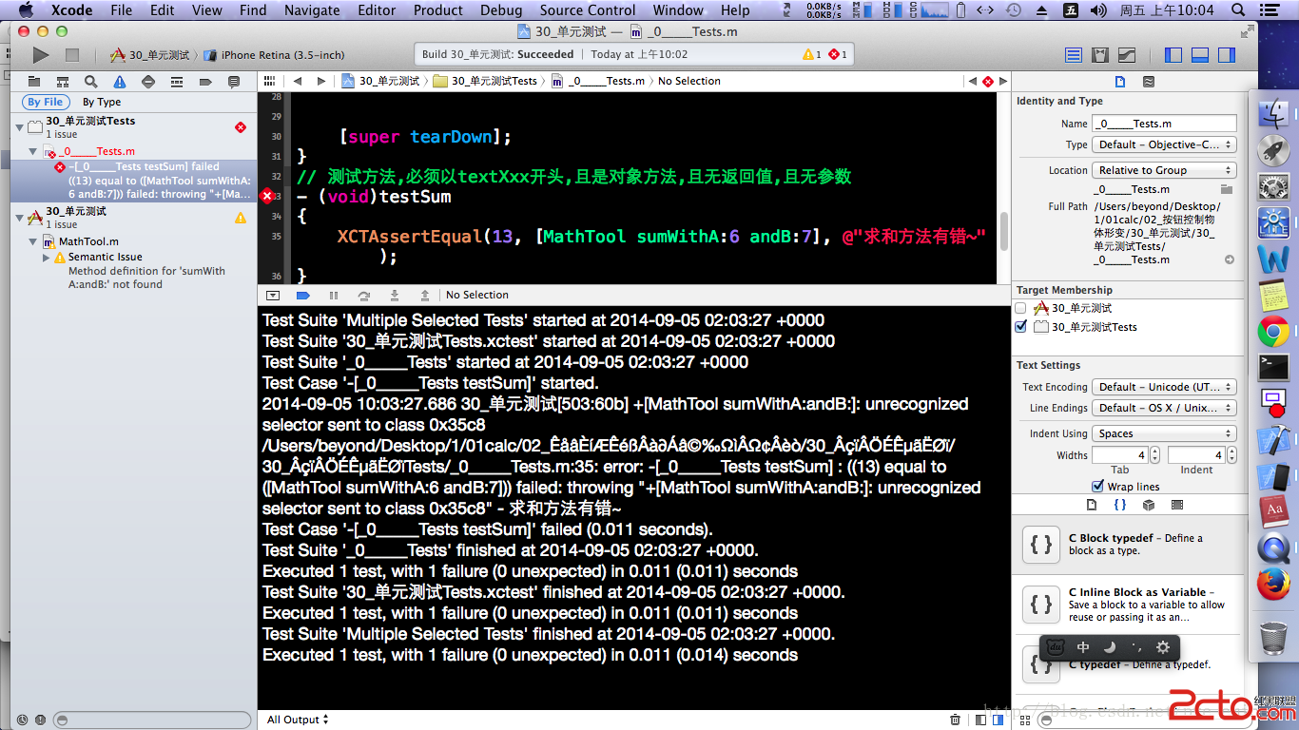
Task: Jump to previous issue arrow in jump bar
Action: [972, 81]
